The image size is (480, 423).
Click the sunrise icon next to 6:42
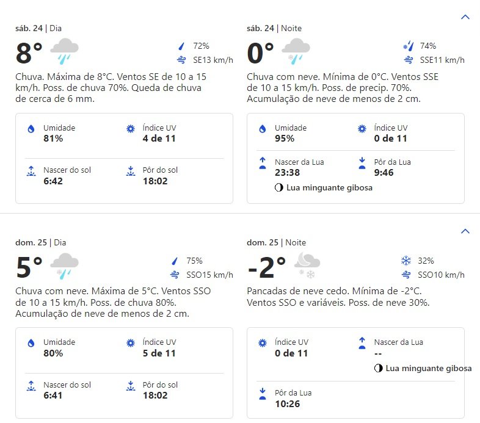point(31,171)
